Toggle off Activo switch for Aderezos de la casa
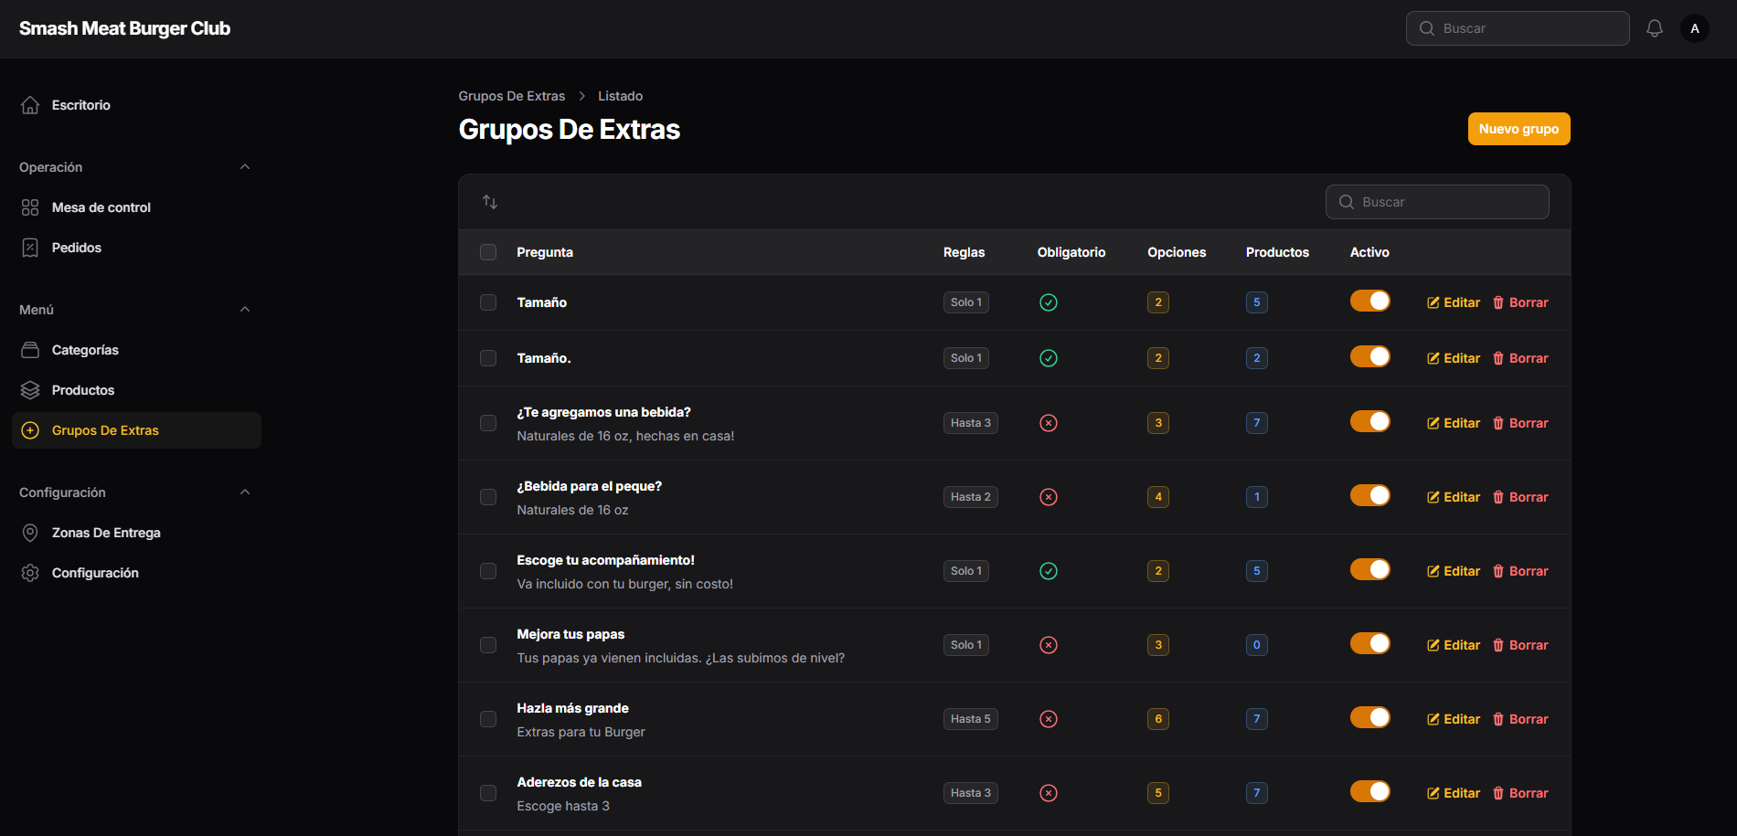This screenshot has height=836, width=1737. pyautogui.click(x=1369, y=791)
